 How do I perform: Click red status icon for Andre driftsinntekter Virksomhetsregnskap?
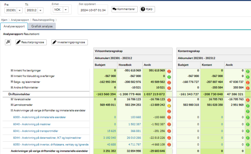click(169, 88)
